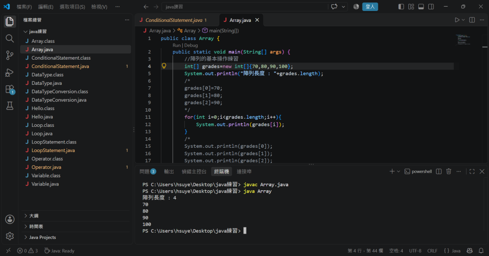
Task: Customize layout icon in title bar
Action: (411, 7)
